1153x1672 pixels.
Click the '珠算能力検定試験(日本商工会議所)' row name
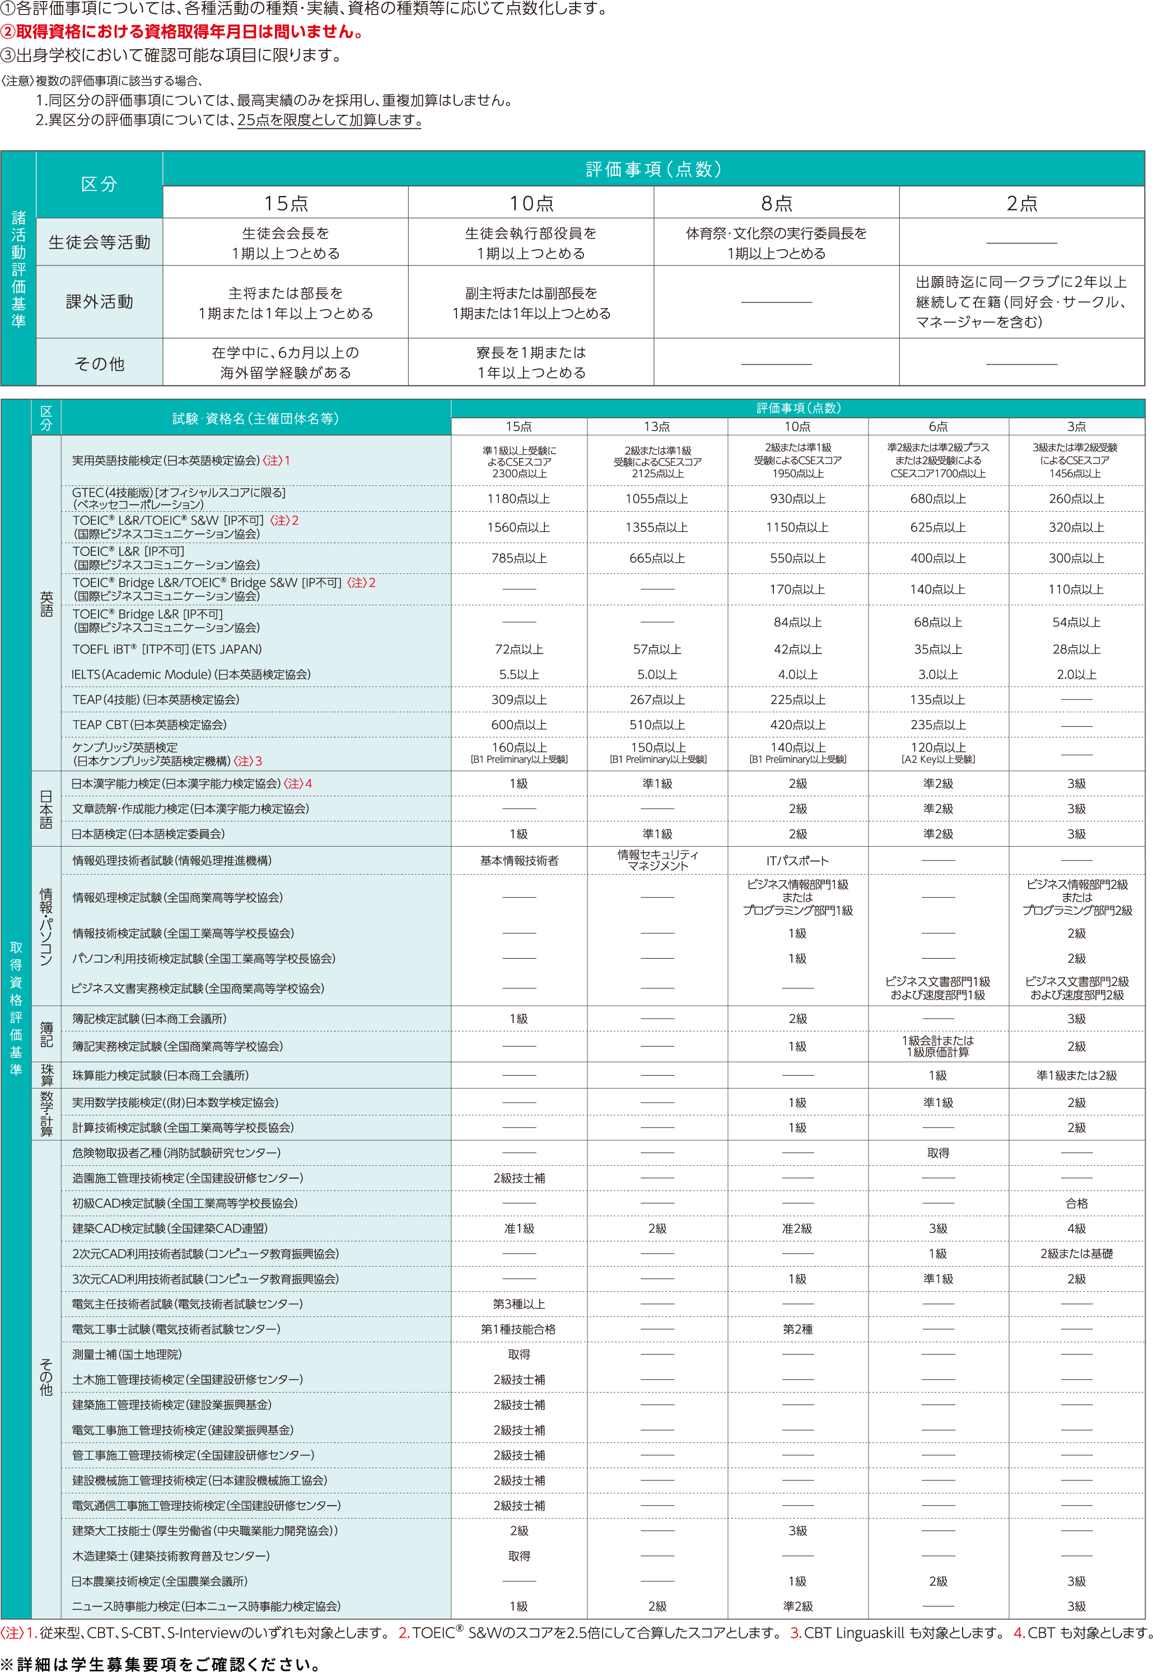[x=160, y=1076]
